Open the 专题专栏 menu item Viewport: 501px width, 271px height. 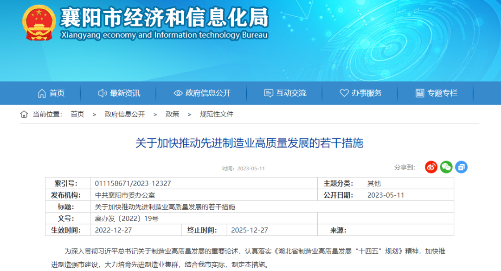(442, 93)
